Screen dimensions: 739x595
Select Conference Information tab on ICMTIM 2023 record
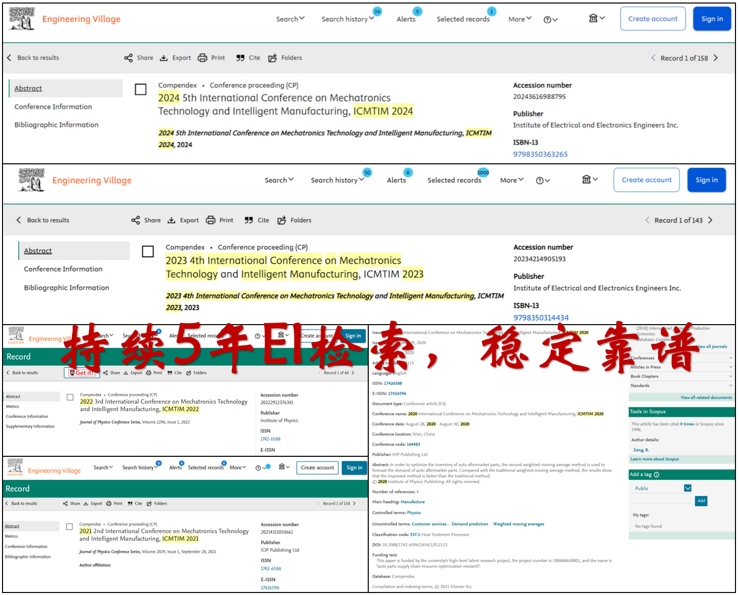(x=63, y=269)
